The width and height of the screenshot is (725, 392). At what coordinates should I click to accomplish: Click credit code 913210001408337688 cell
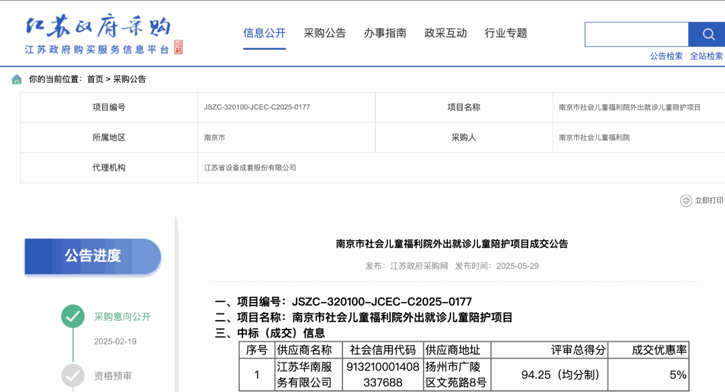pyautogui.click(x=383, y=375)
